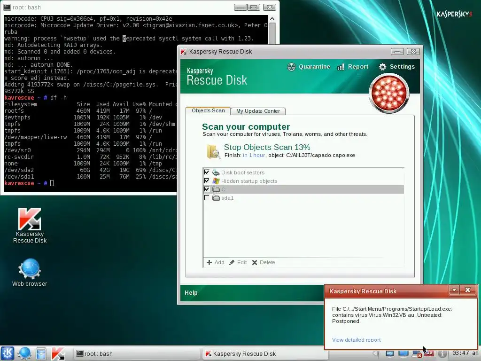This screenshot has height=361, width=481.
Task: Close the Kaspersky Rescue Disk window
Action: tap(413, 52)
